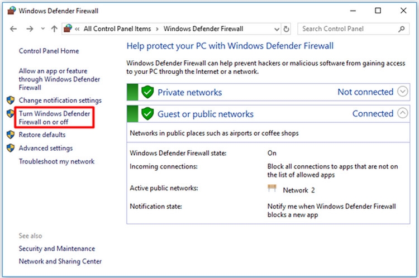Expand the Private networks section

point(402,92)
